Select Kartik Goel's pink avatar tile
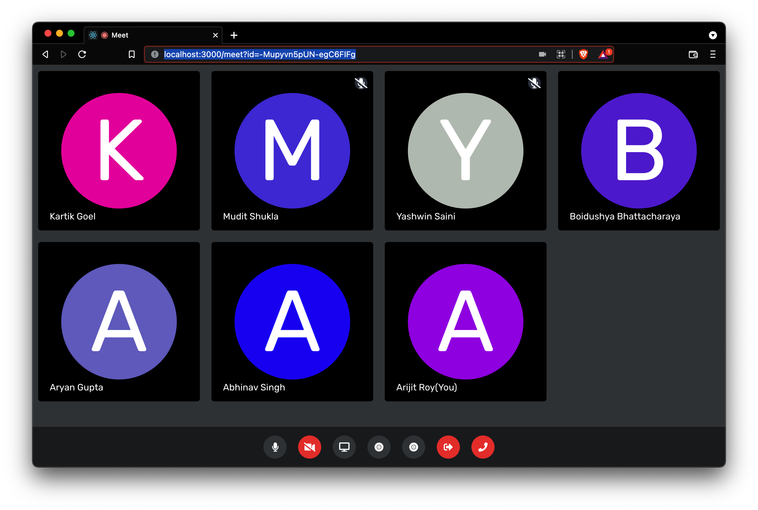The image size is (758, 510). coord(119,150)
